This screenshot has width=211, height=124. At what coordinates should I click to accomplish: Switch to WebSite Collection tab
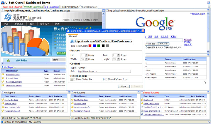tap(33, 7)
